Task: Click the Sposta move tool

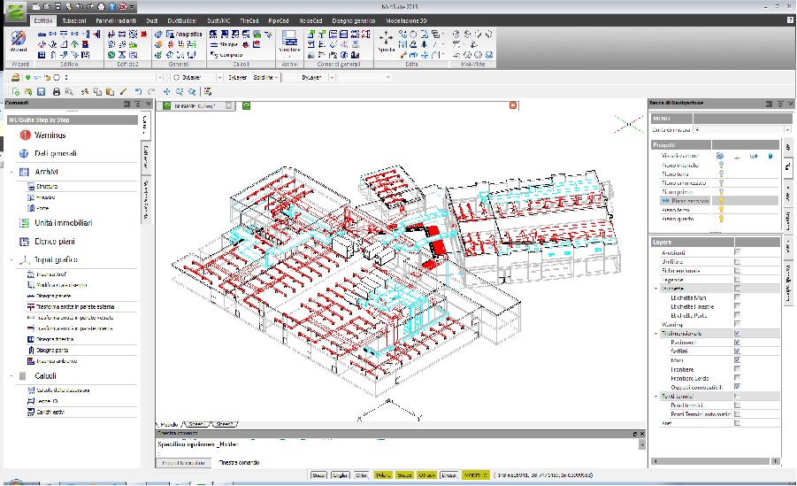Action: tap(386, 42)
